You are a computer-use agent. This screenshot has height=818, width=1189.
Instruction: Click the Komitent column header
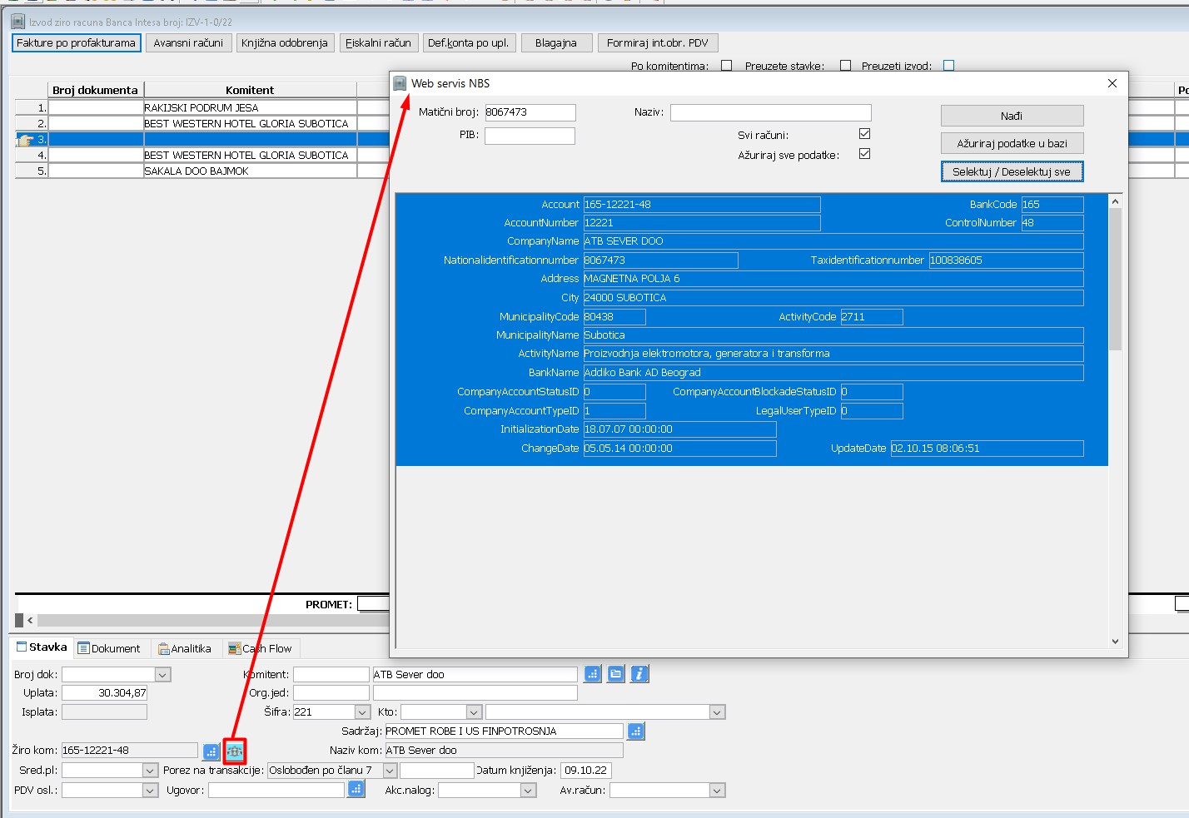[x=250, y=90]
